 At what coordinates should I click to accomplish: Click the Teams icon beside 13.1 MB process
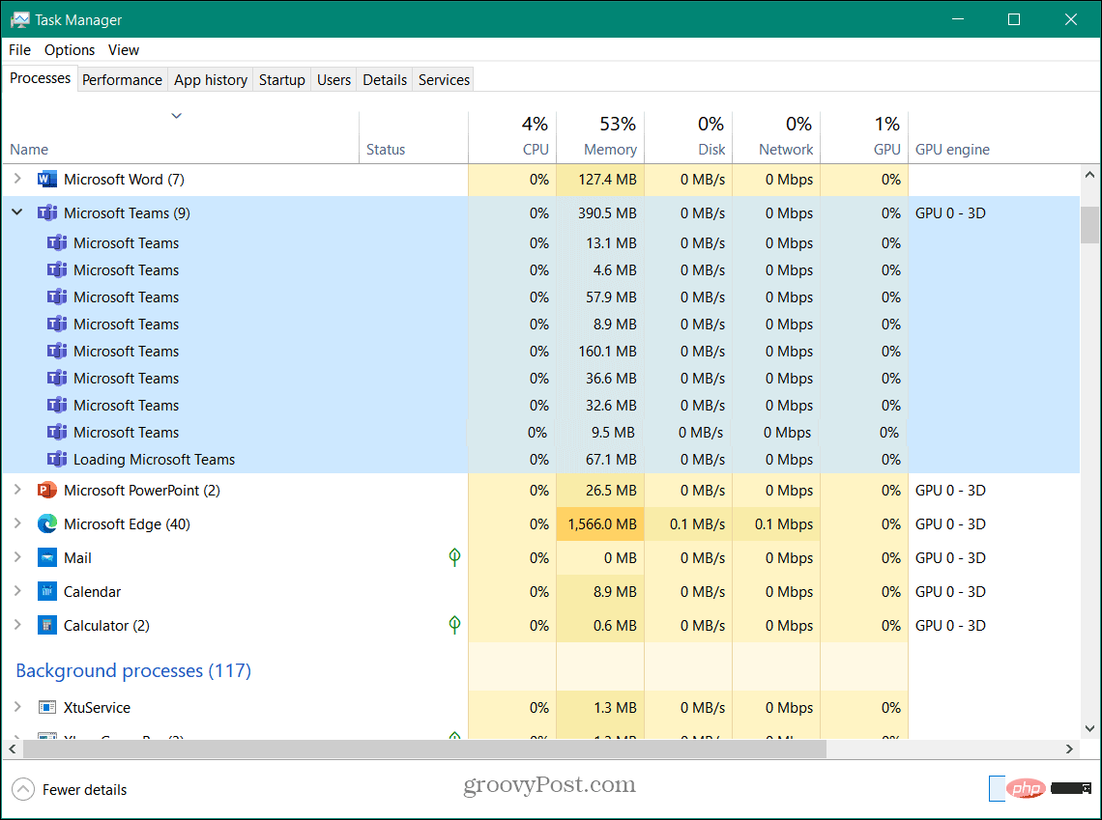[57, 243]
